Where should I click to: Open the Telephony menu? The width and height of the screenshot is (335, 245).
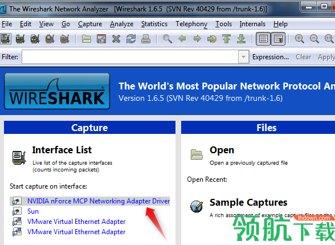pyautogui.click(x=191, y=24)
